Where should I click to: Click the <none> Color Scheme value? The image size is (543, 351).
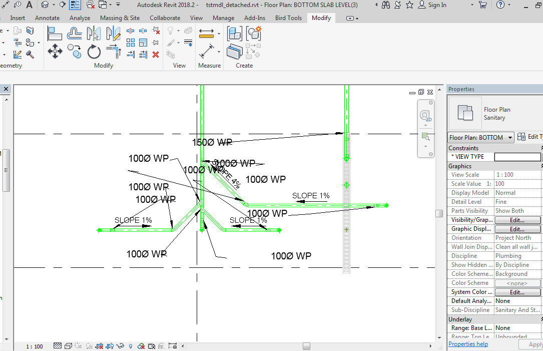[x=518, y=283]
